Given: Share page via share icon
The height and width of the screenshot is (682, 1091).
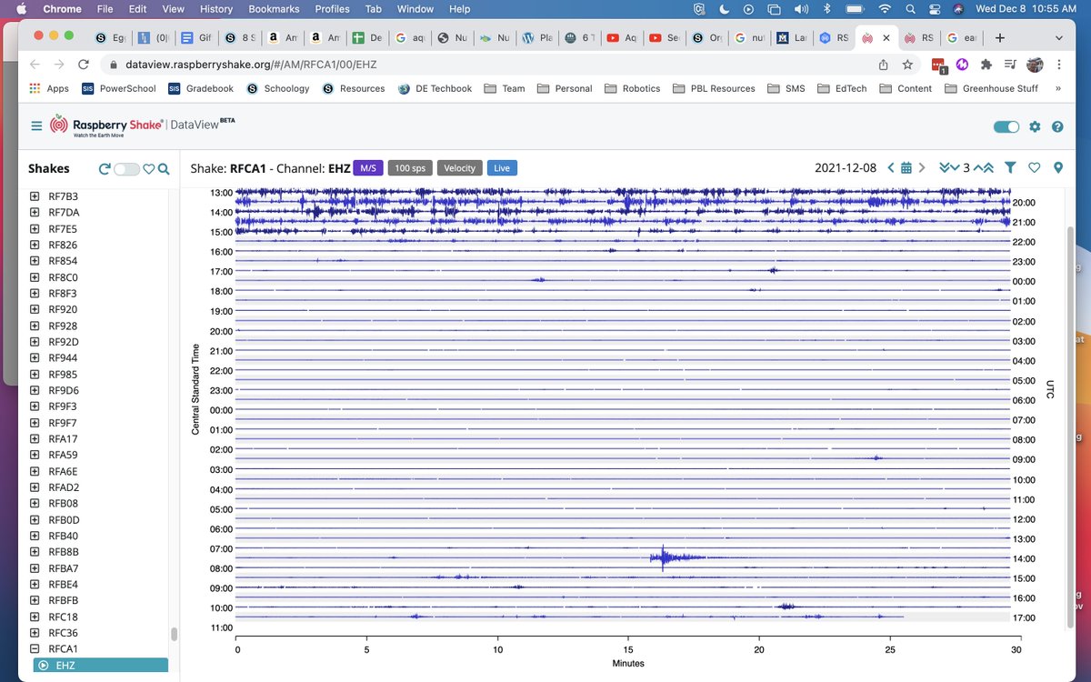Looking at the screenshot, I should click(x=884, y=65).
